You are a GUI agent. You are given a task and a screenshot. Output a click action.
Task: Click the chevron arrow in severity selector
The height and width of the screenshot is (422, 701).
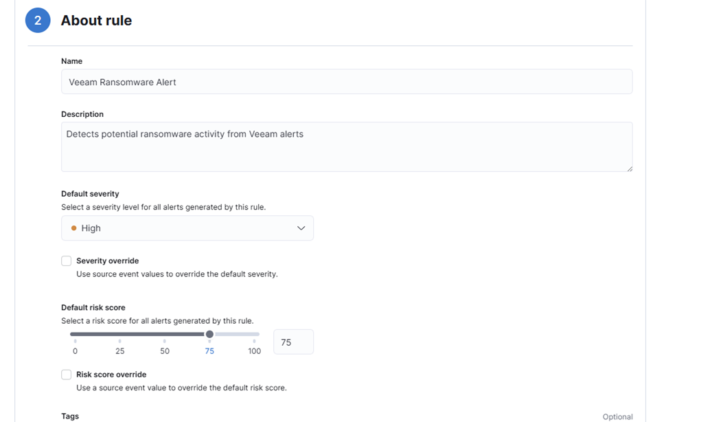pos(301,228)
